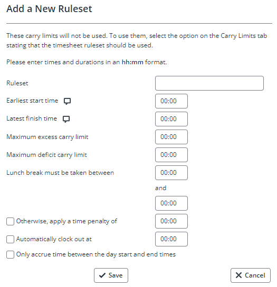Click the checkmark icon on Save
This screenshot has width=277, height=287.
click(x=102, y=275)
